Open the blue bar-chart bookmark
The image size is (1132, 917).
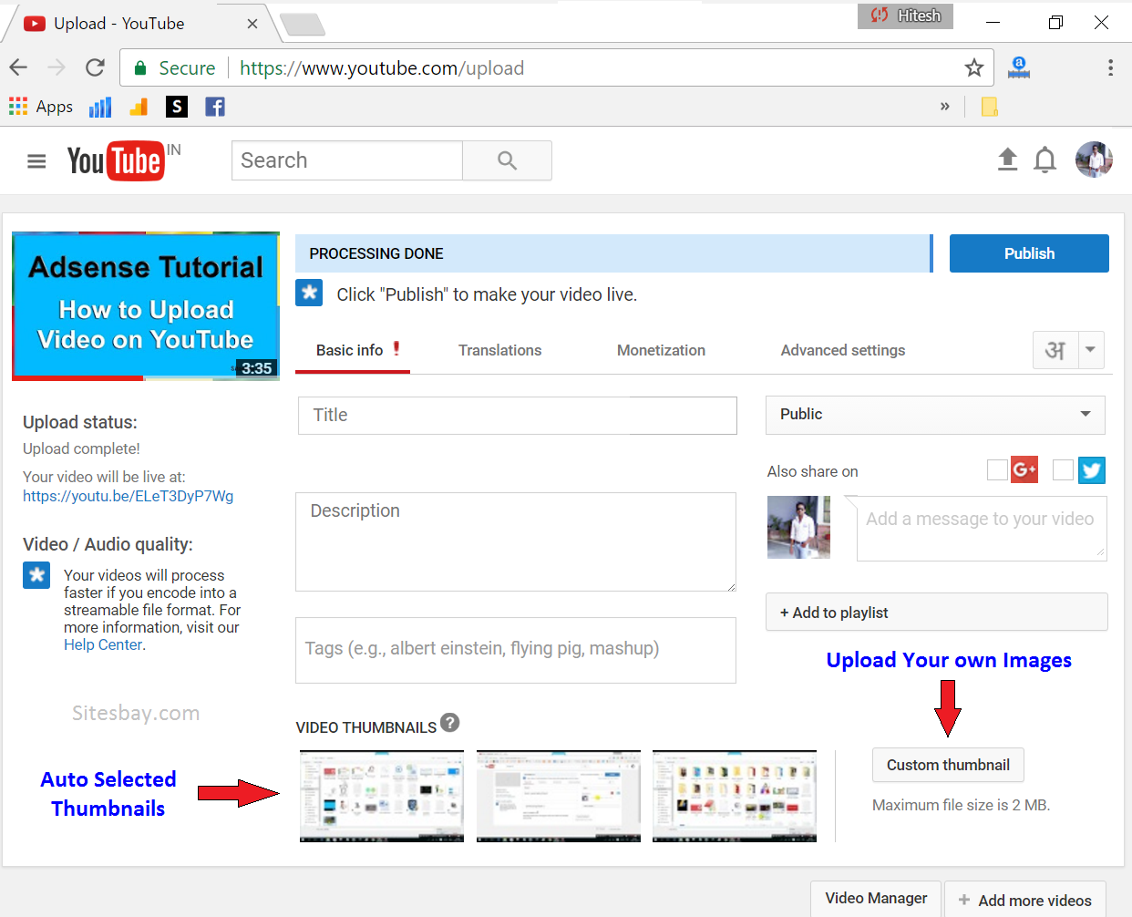pos(100,107)
